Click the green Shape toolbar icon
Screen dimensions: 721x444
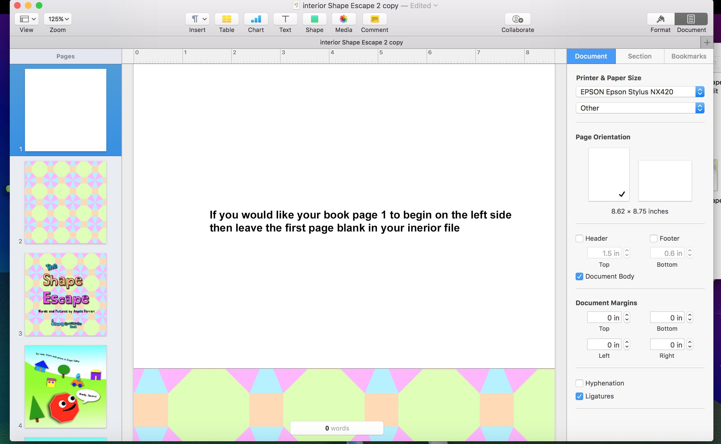(314, 19)
